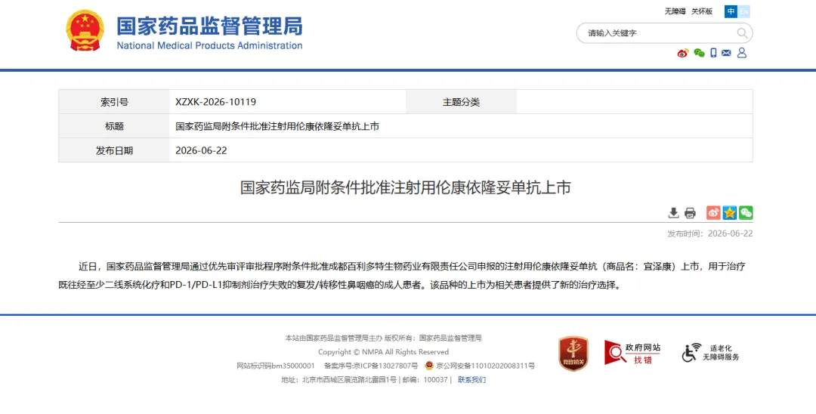Open the user account icon
The image size is (816, 414).
coord(742,53)
